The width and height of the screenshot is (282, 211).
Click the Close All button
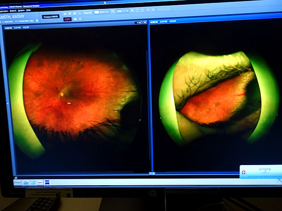87,13
